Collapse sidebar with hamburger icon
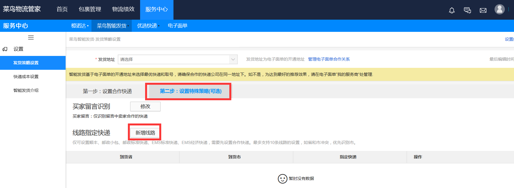Image resolution: width=514 pixels, height=188 pixels. point(31,37)
